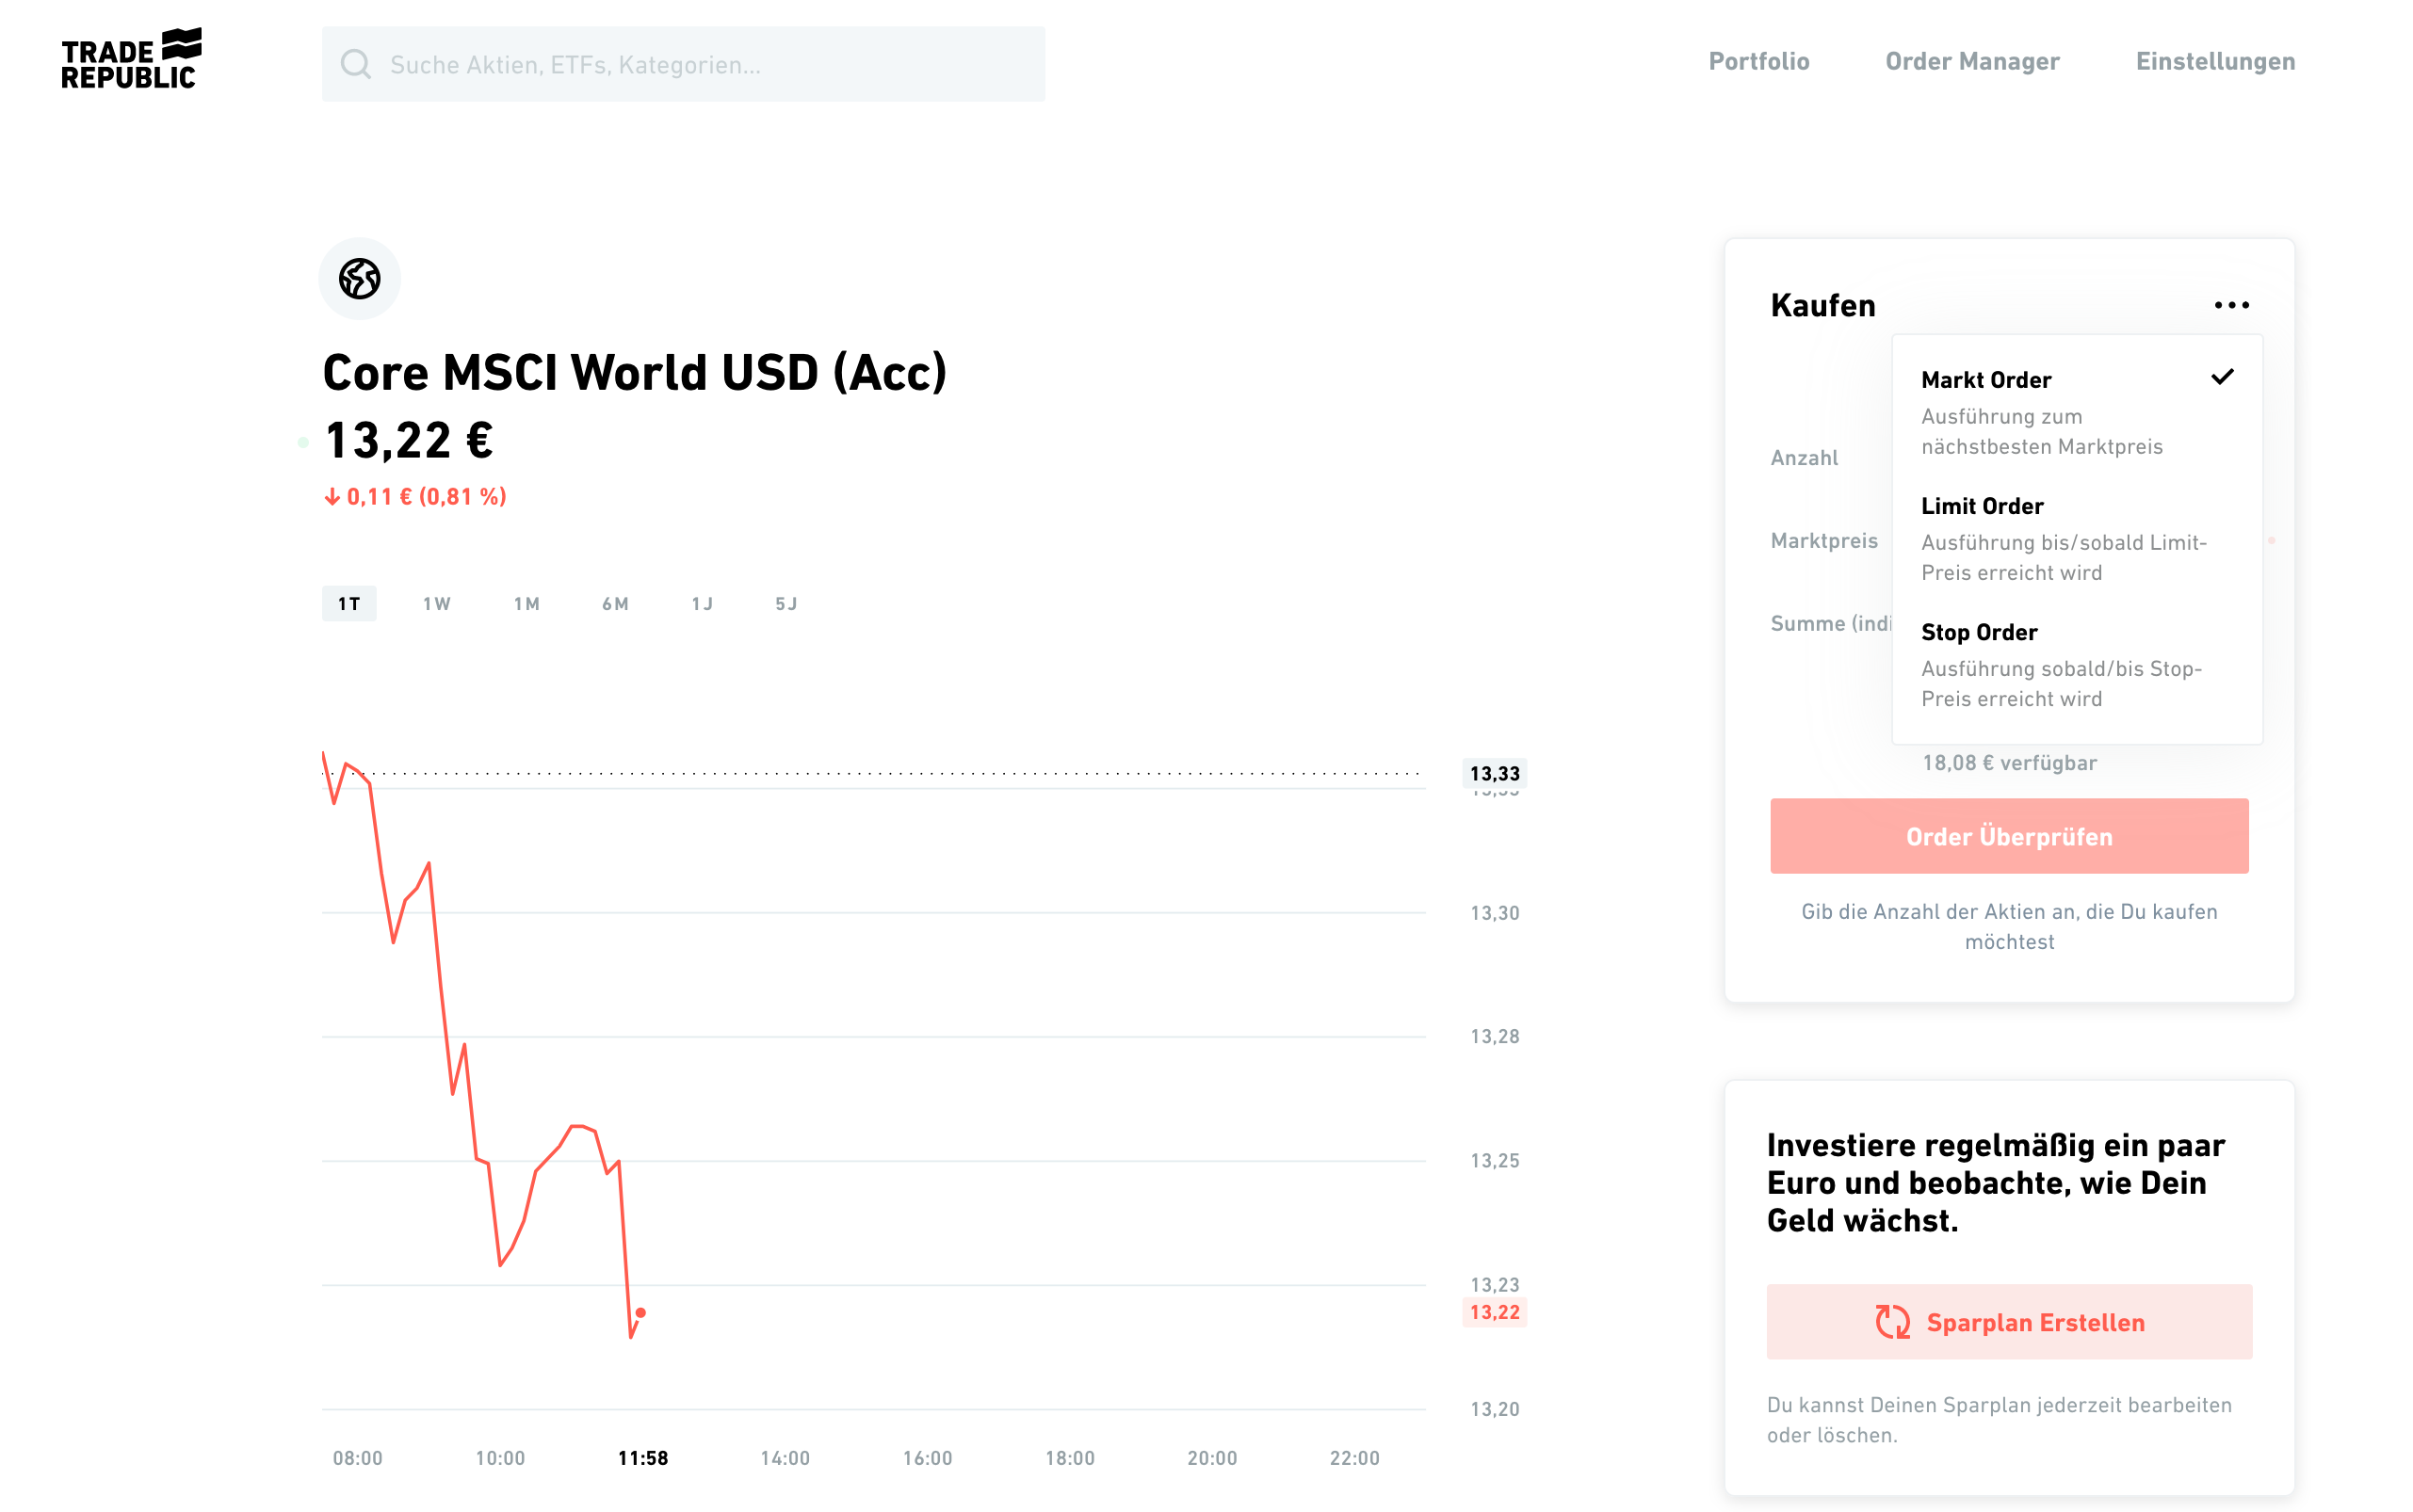Click the current price dot on chart
2413x1512 pixels.
641,1313
